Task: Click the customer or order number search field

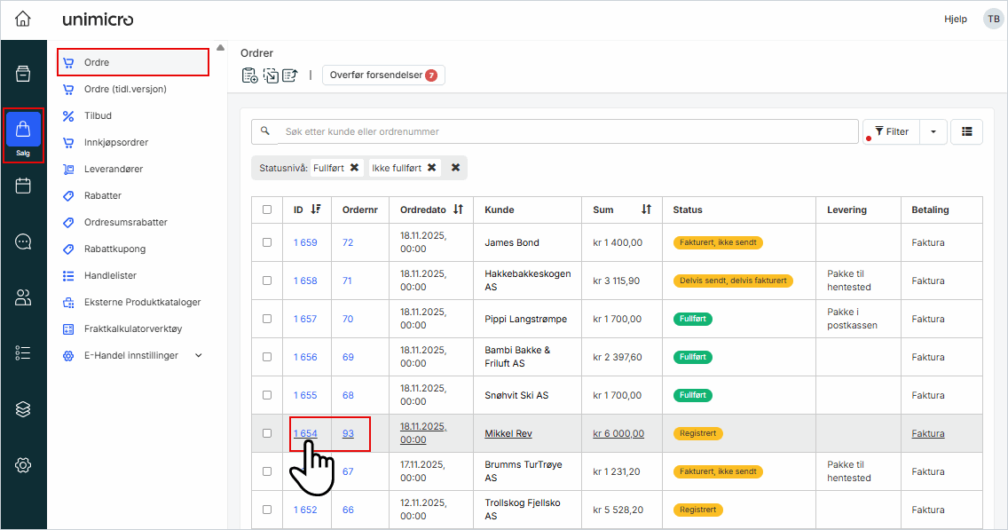Action: (568, 131)
